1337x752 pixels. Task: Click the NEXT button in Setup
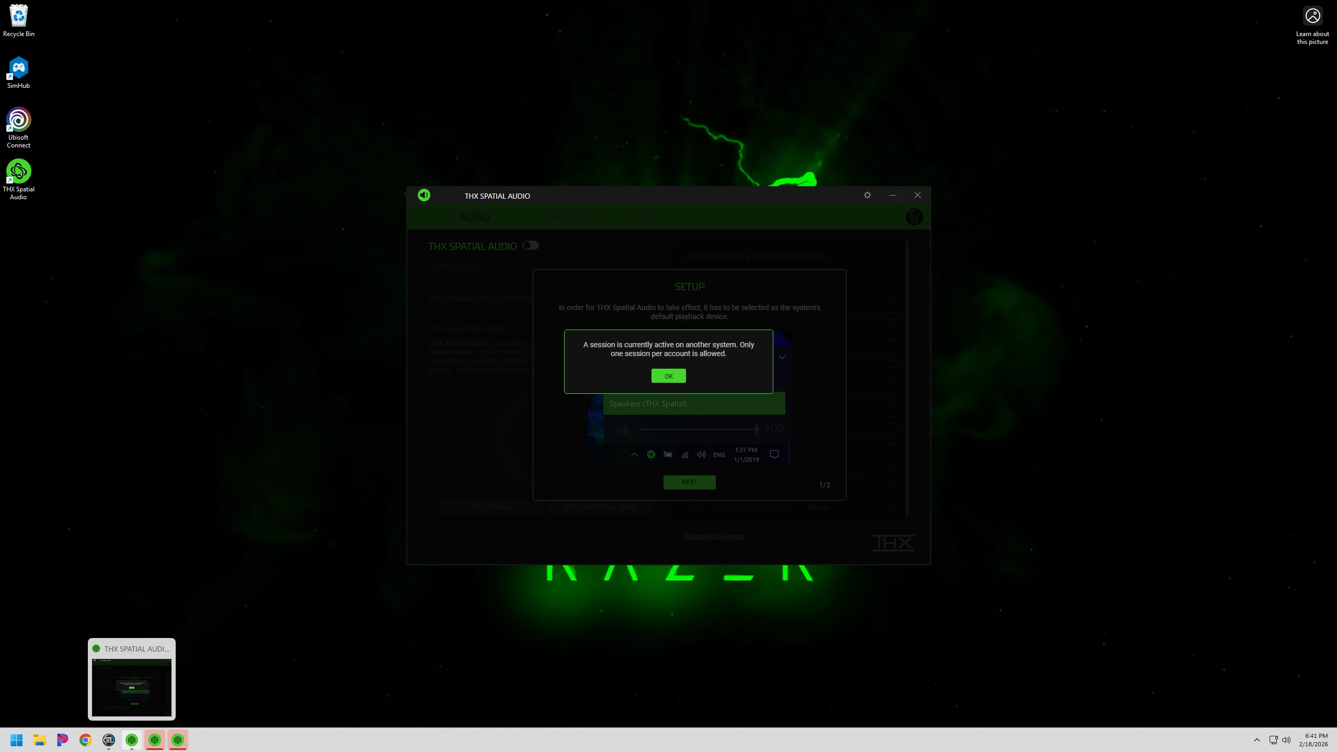[689, 482]
